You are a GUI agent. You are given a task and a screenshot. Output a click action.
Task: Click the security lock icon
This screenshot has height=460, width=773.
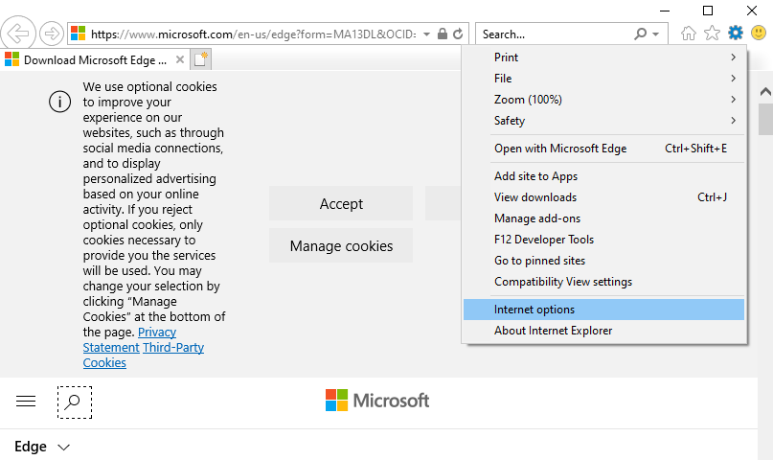443,34
